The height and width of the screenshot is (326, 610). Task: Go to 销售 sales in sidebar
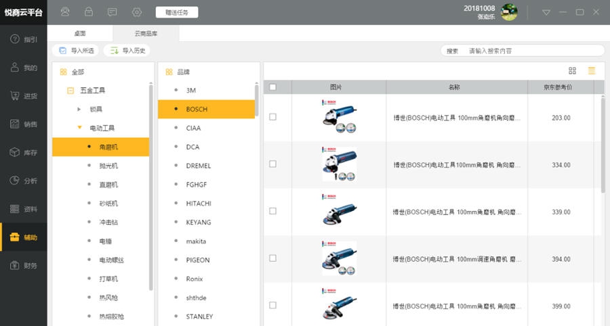click(x=23, y=124)
